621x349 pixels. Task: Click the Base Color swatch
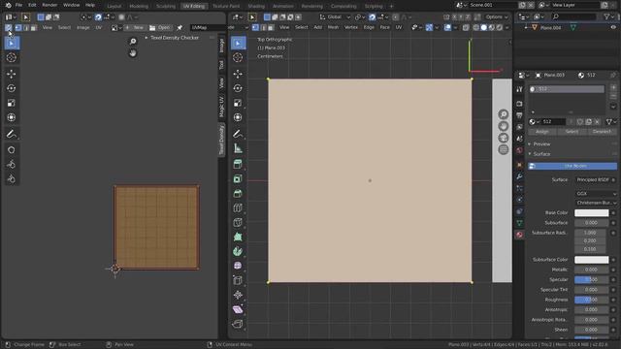pos(591,213)
